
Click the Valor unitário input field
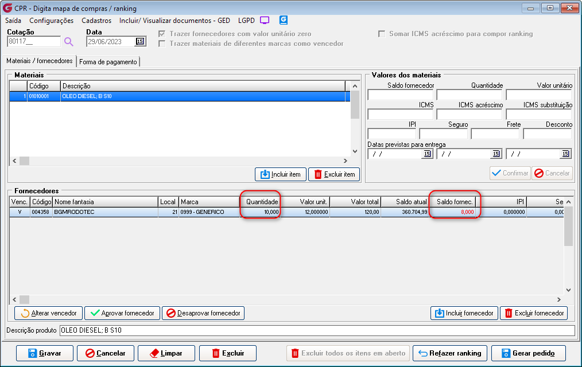point(539,95)
